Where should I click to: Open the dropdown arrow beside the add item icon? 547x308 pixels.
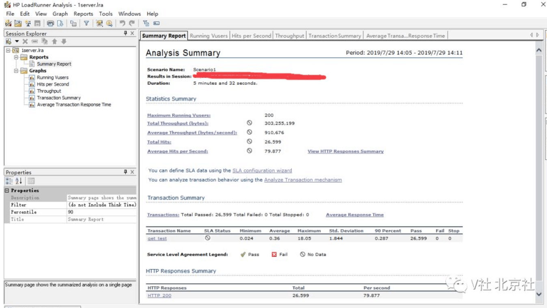click(17, 41)
